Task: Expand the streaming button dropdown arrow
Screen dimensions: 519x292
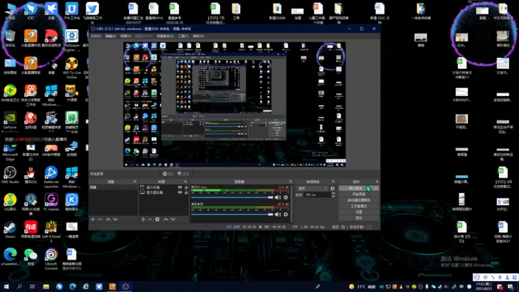Action: 376,188
